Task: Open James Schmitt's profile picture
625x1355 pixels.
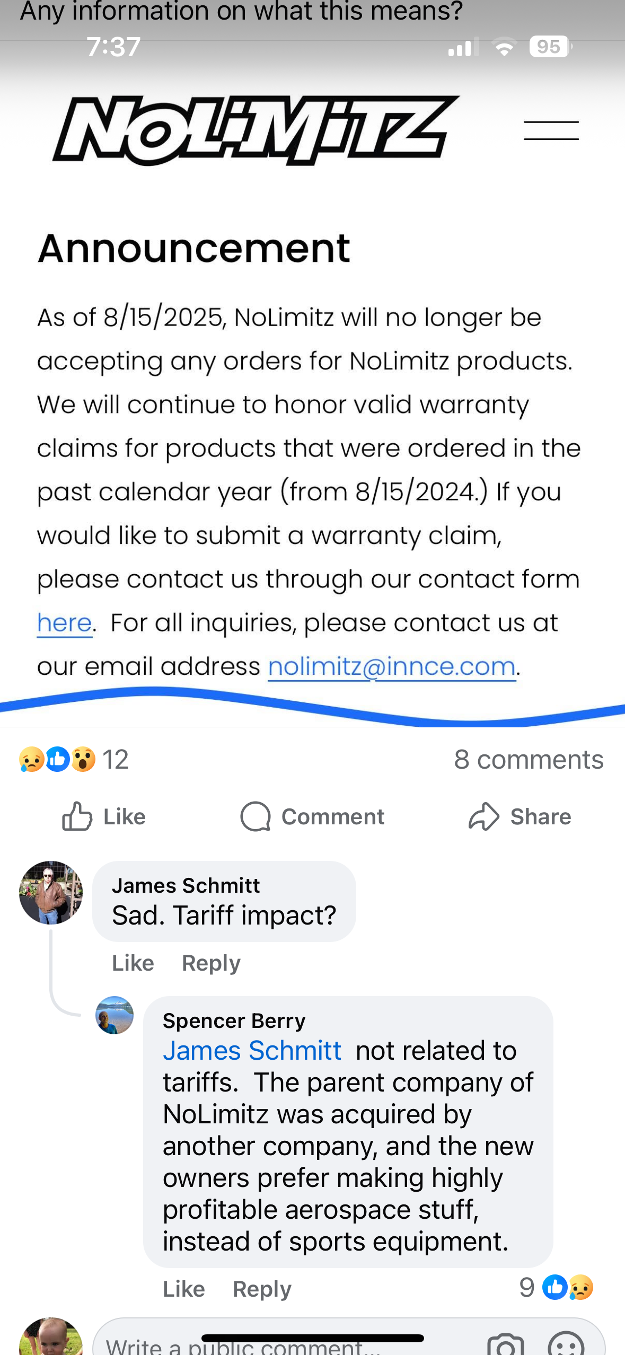Action: [51, 893]
